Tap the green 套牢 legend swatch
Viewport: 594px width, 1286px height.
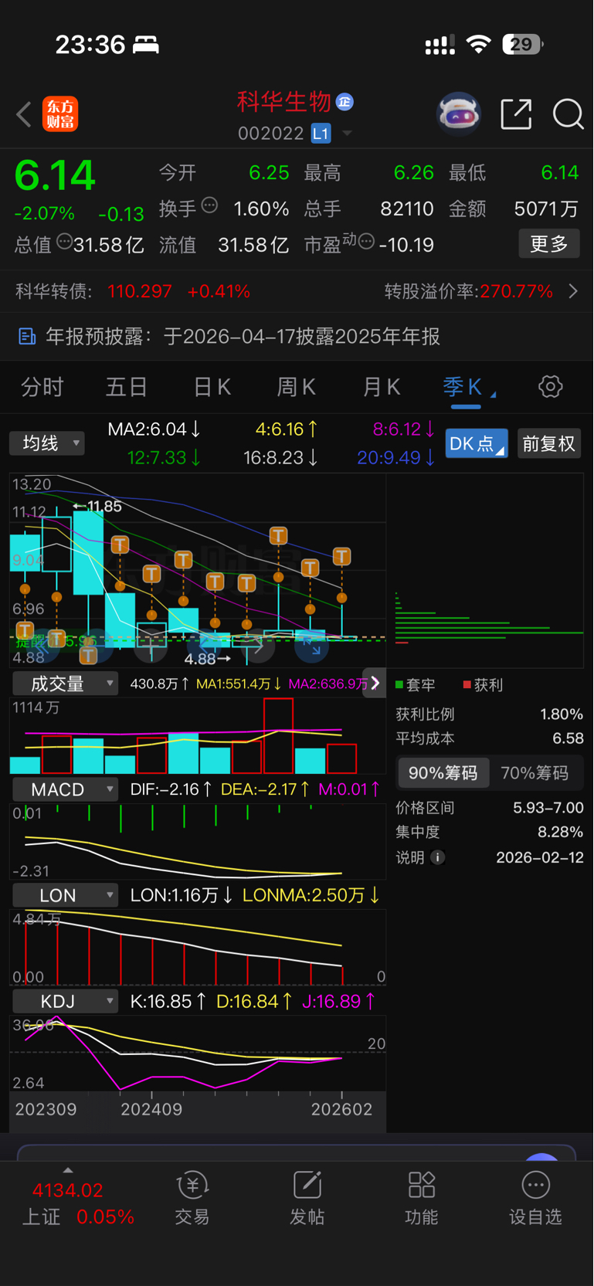[x=399, y=684]
